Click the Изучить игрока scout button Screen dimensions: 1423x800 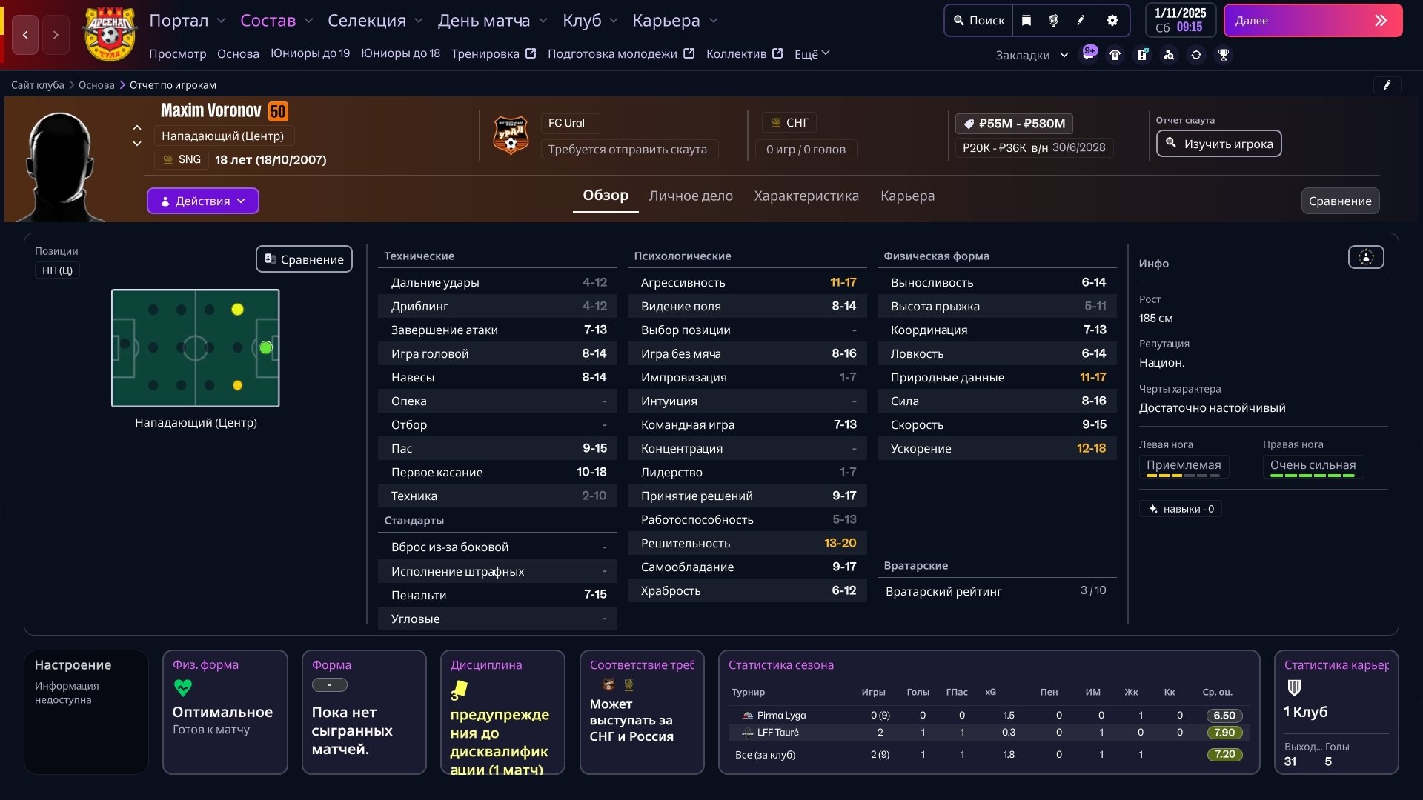(1218, 144)
